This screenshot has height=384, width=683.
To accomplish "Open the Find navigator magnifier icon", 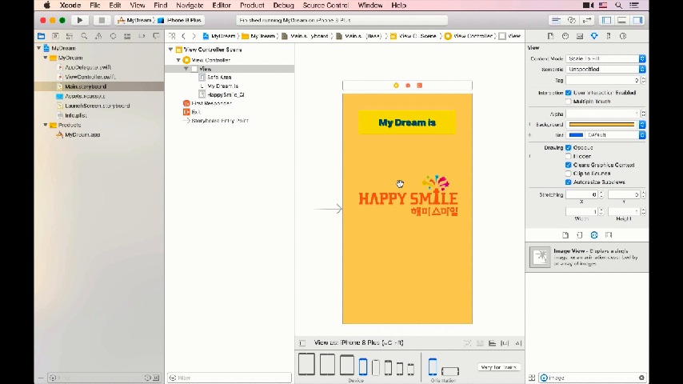I will tap(84, 36).
